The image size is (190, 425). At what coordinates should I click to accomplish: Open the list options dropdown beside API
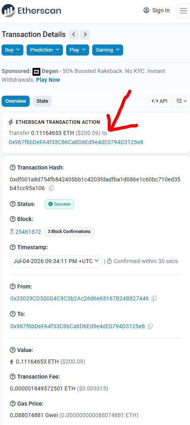[x=181, y=101]
